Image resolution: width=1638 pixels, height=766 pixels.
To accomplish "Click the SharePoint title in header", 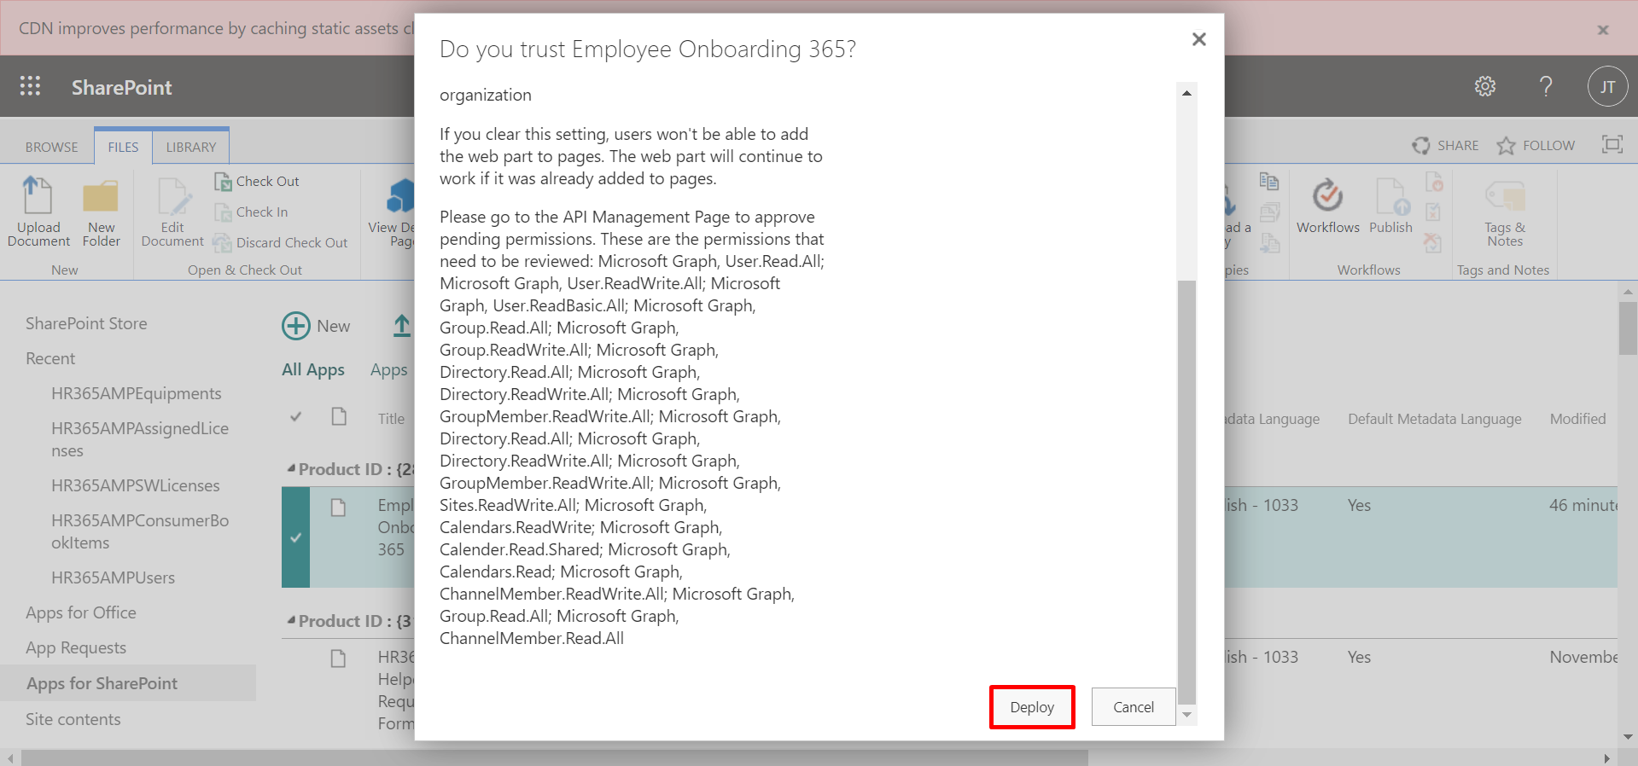I will click(121, 87).
